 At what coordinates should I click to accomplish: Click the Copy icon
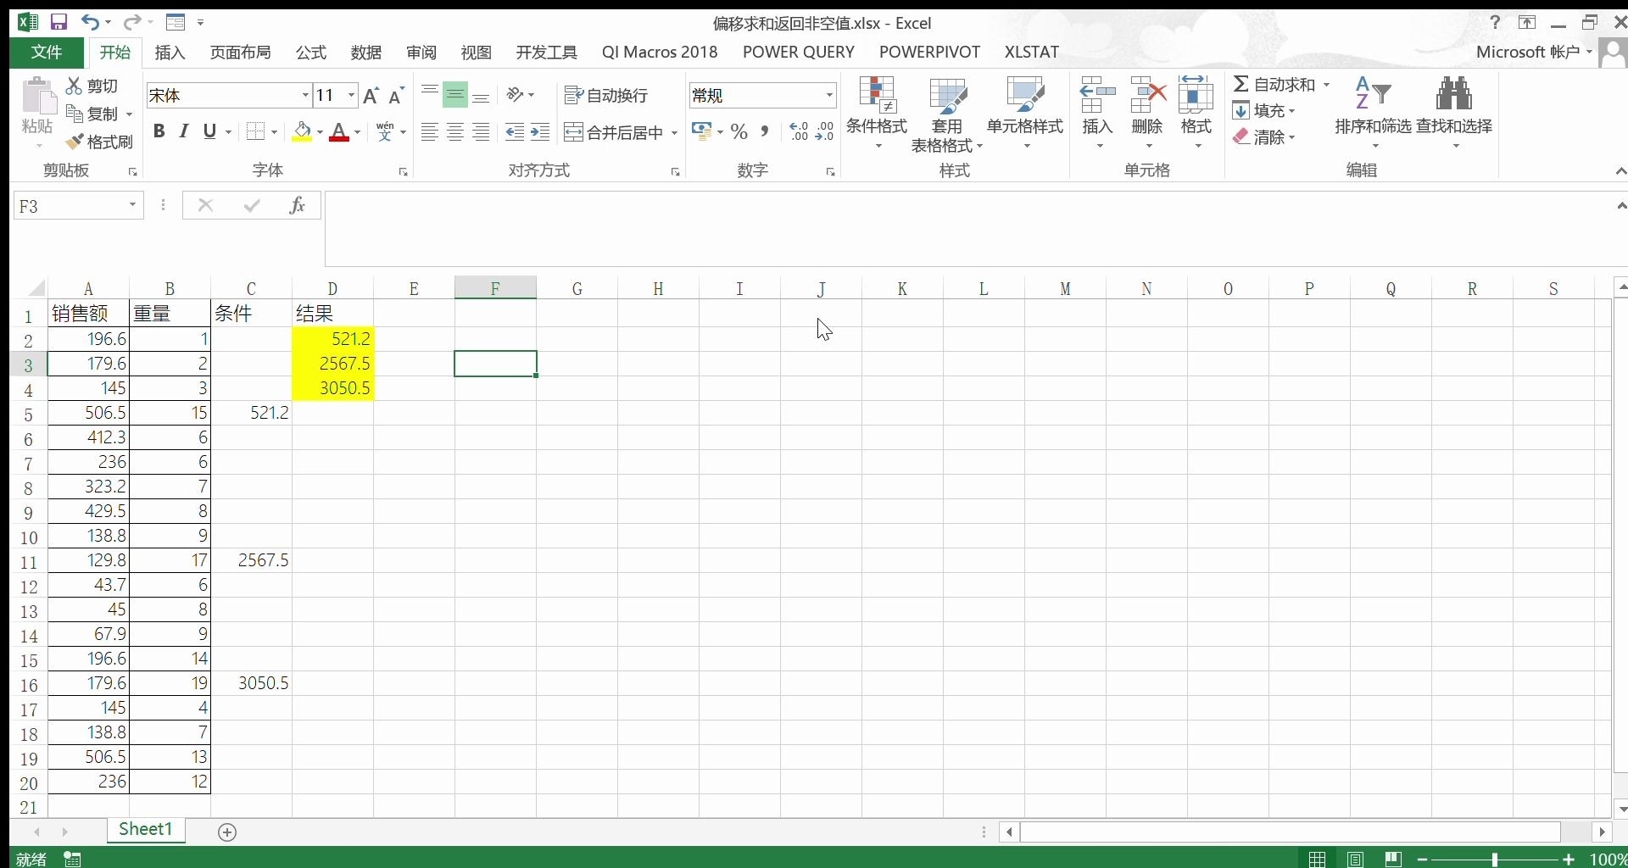tap(75, 114)
